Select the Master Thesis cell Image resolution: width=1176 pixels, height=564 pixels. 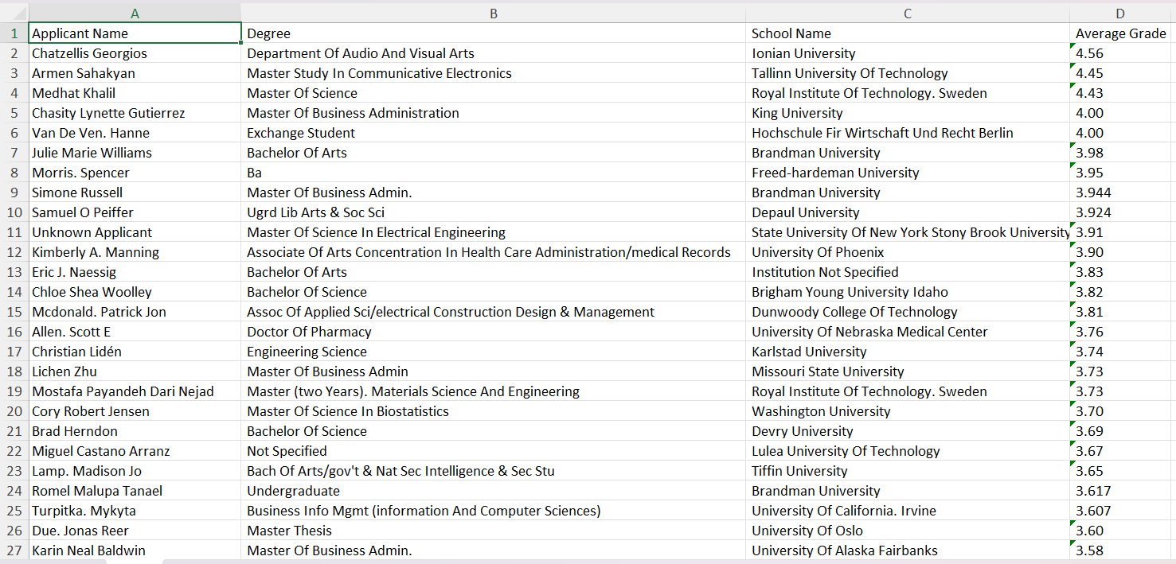pyautogui.click(x=493, y=531)
